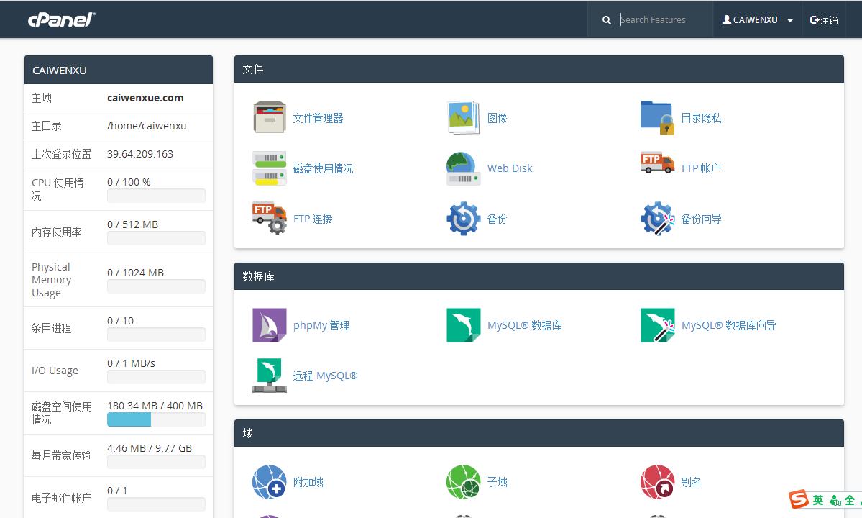862x518 pixels.
Task: Open the 文件管理器 (File Manager) icon
Action: pyautogui.click(x=269, y=118)
